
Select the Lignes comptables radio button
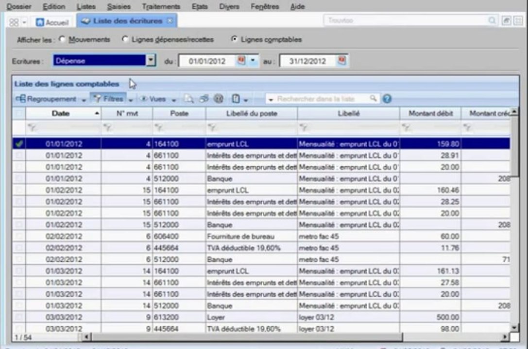(x=234, y=39)
